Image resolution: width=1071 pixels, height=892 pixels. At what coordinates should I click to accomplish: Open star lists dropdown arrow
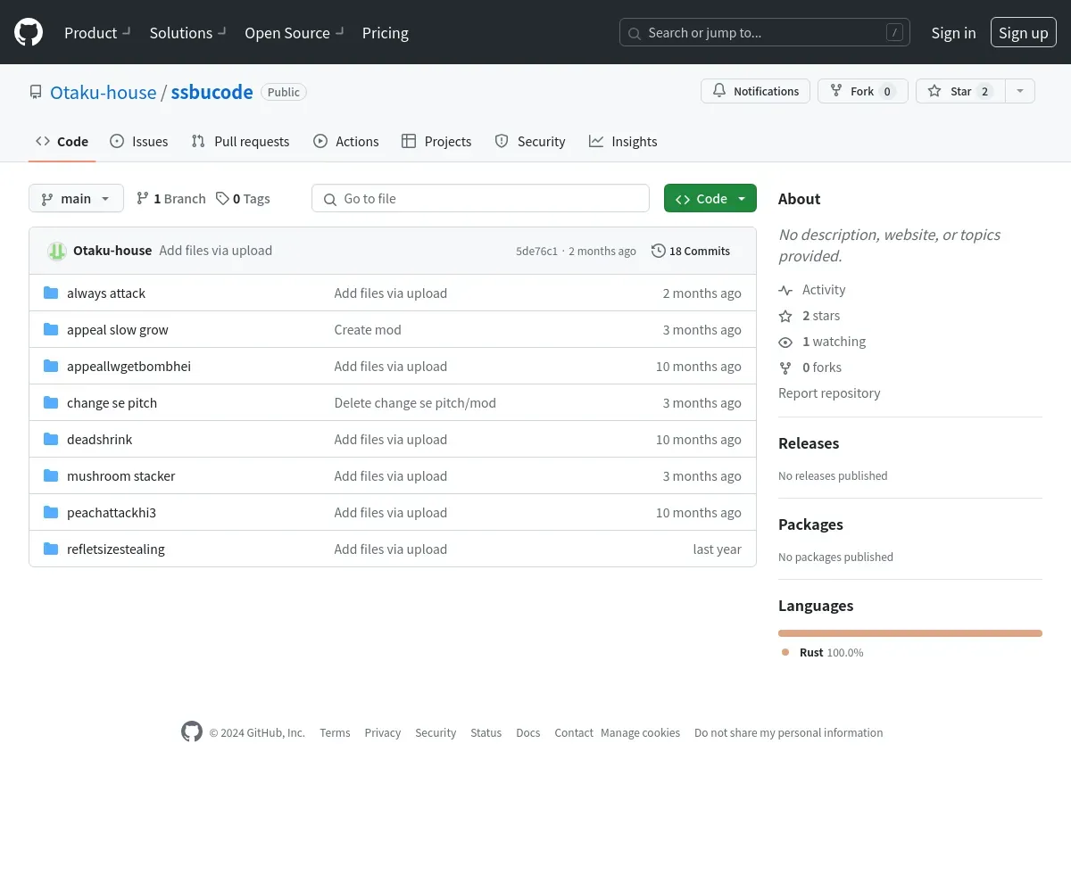click(x=1020, y=91)
